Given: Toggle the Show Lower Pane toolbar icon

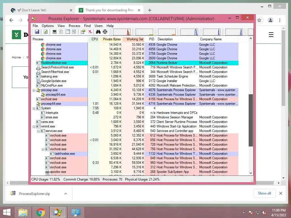Looking at the screenshot, I should pyautogui.click(x=68, y=32).
